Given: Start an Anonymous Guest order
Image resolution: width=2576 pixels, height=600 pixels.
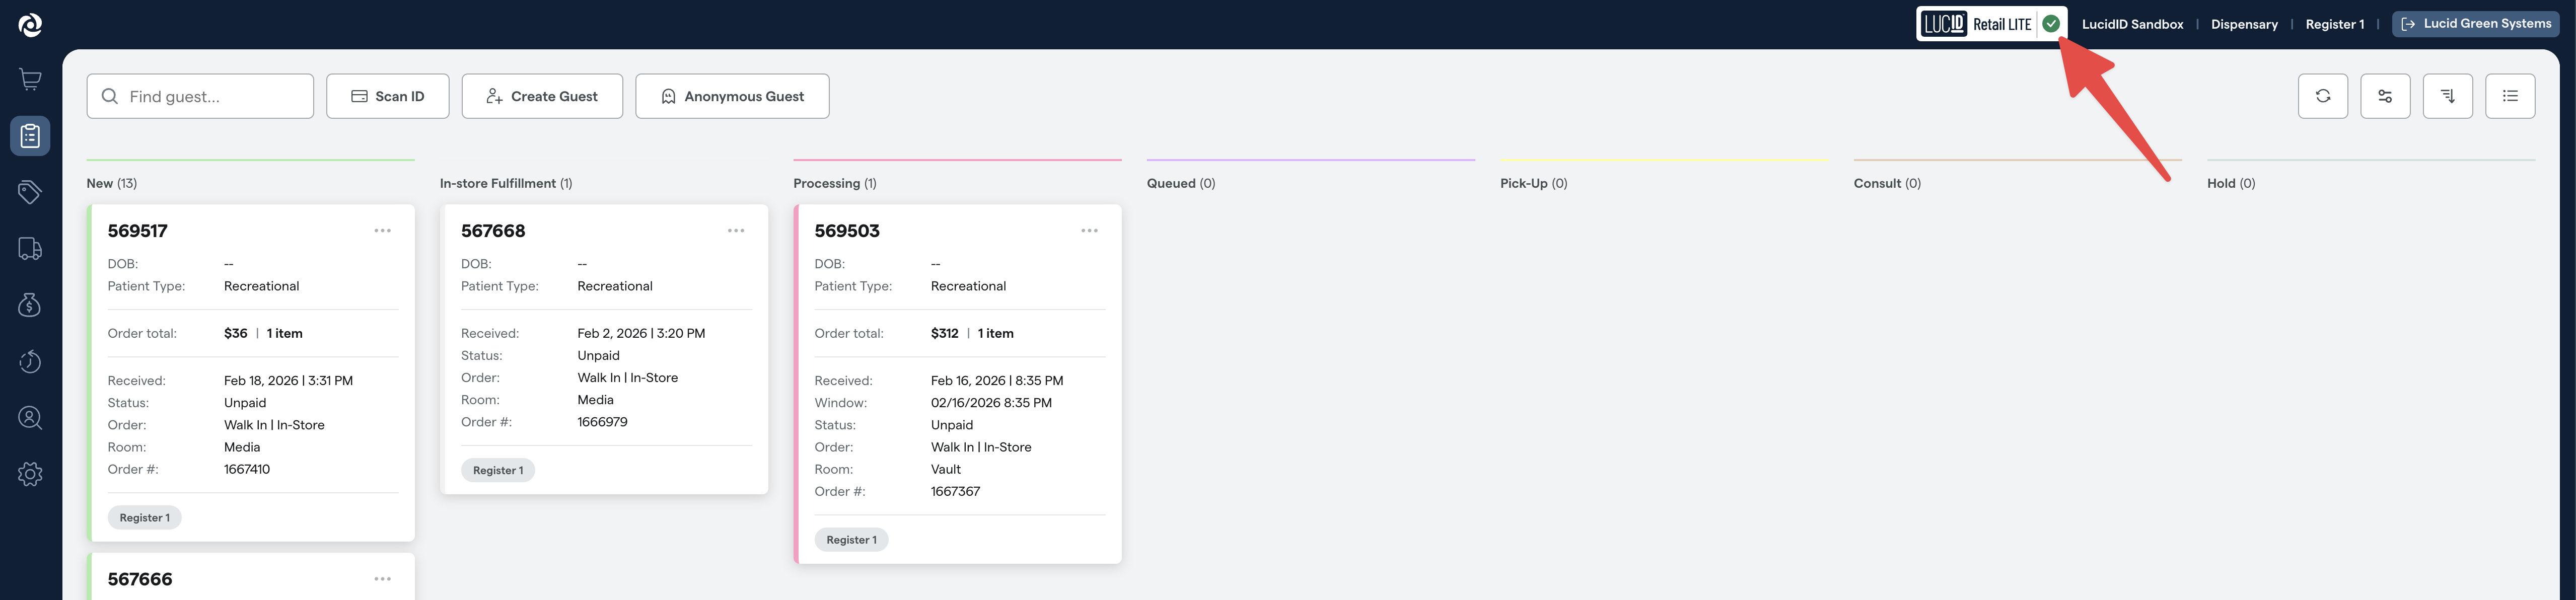Looking at the screenshot, I should pos(732,96).
